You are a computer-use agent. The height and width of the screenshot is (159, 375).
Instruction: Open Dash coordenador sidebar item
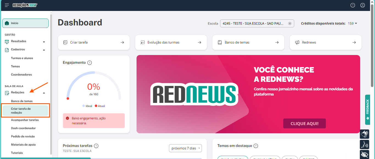pyautogui.click(x=23, y=128)
